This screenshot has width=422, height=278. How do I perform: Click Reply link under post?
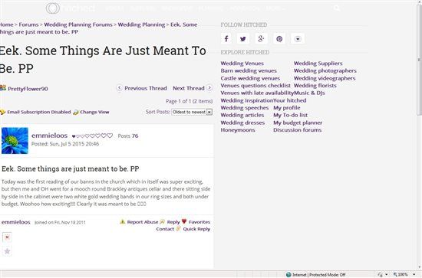pyautogui.click(x=173, y=222)
